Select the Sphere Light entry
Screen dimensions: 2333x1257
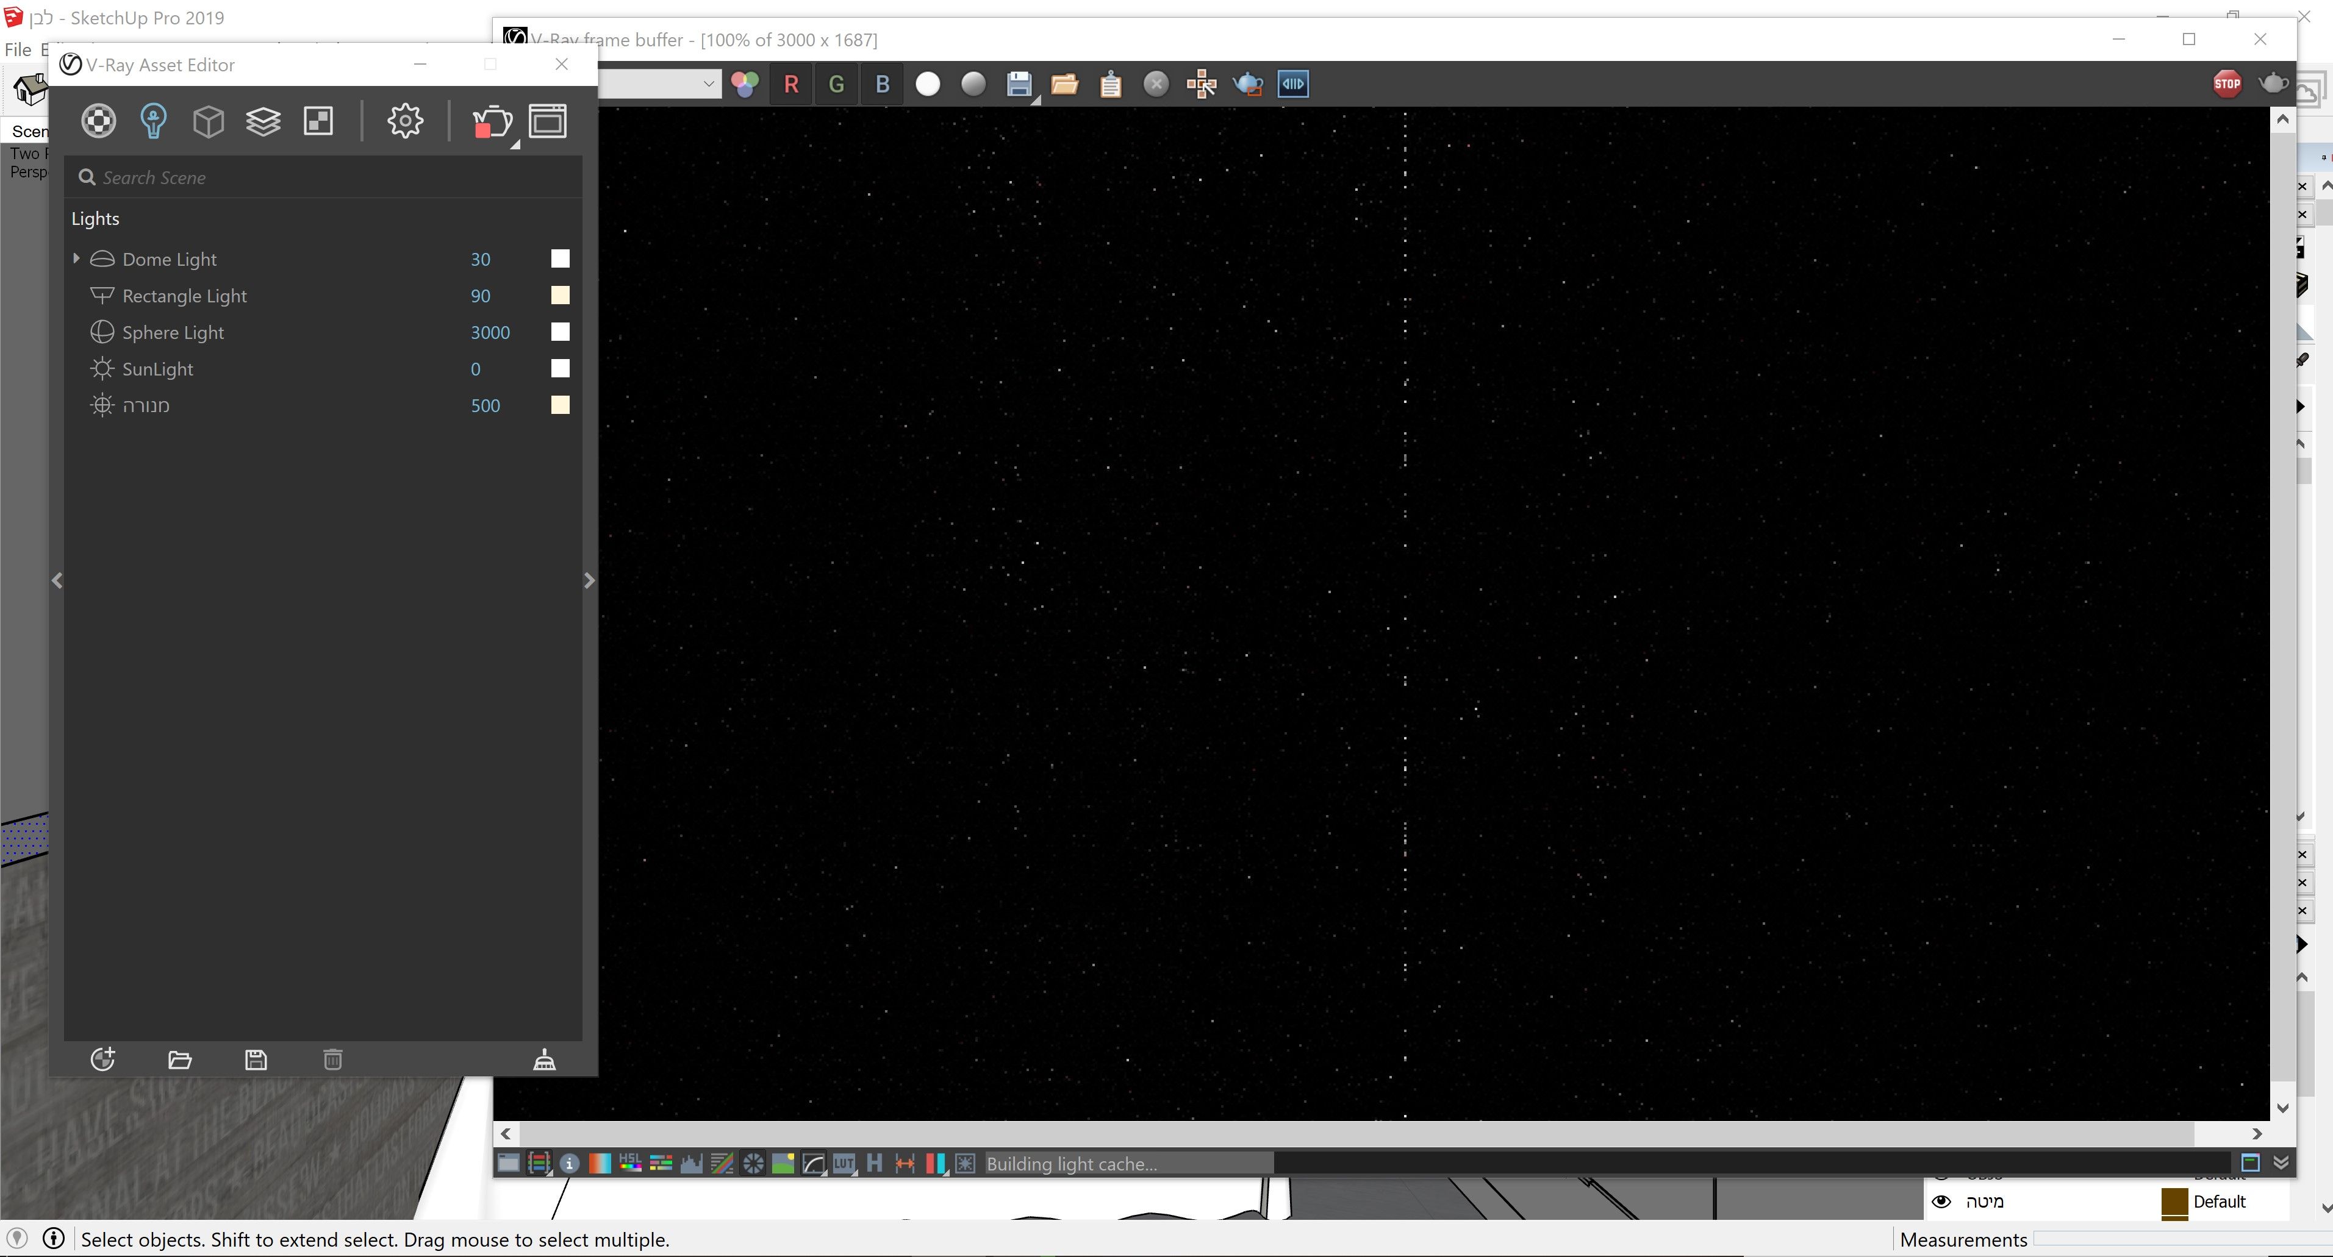[173, 332]
